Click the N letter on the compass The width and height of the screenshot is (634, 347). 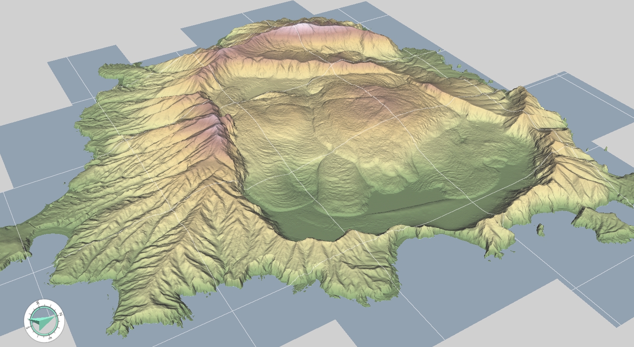pyautogui.click(x=61, y=314)
